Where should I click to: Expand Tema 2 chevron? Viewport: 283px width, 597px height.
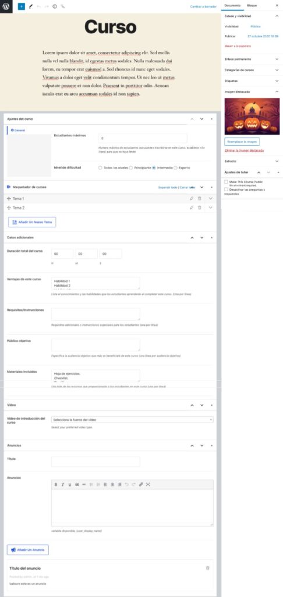point(210,208)
